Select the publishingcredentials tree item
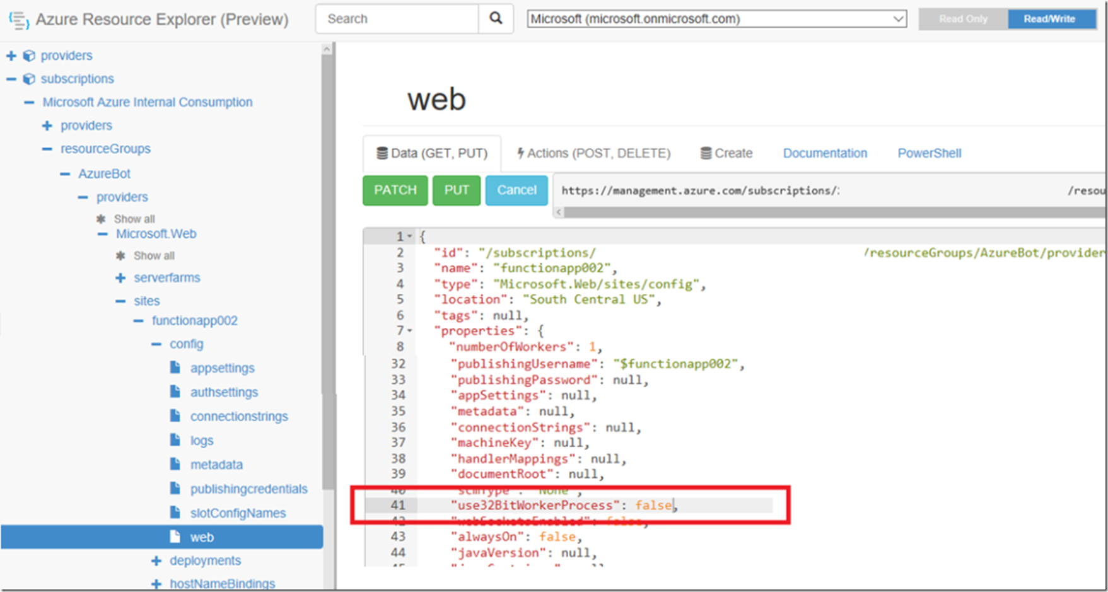The width and height of the screenshot is (1108, 592). [x=249, y=489]
